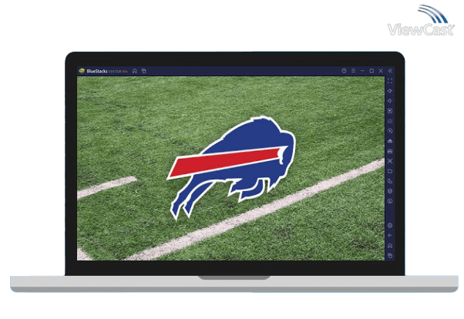The width and height of the screenshot is (464, 319).
Task: Open the keyboard controls icon in sidebar
Action: (390, 121)
